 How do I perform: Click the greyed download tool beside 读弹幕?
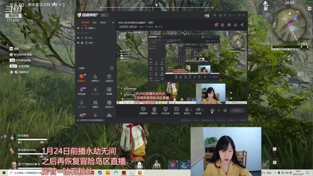point(95,91)
